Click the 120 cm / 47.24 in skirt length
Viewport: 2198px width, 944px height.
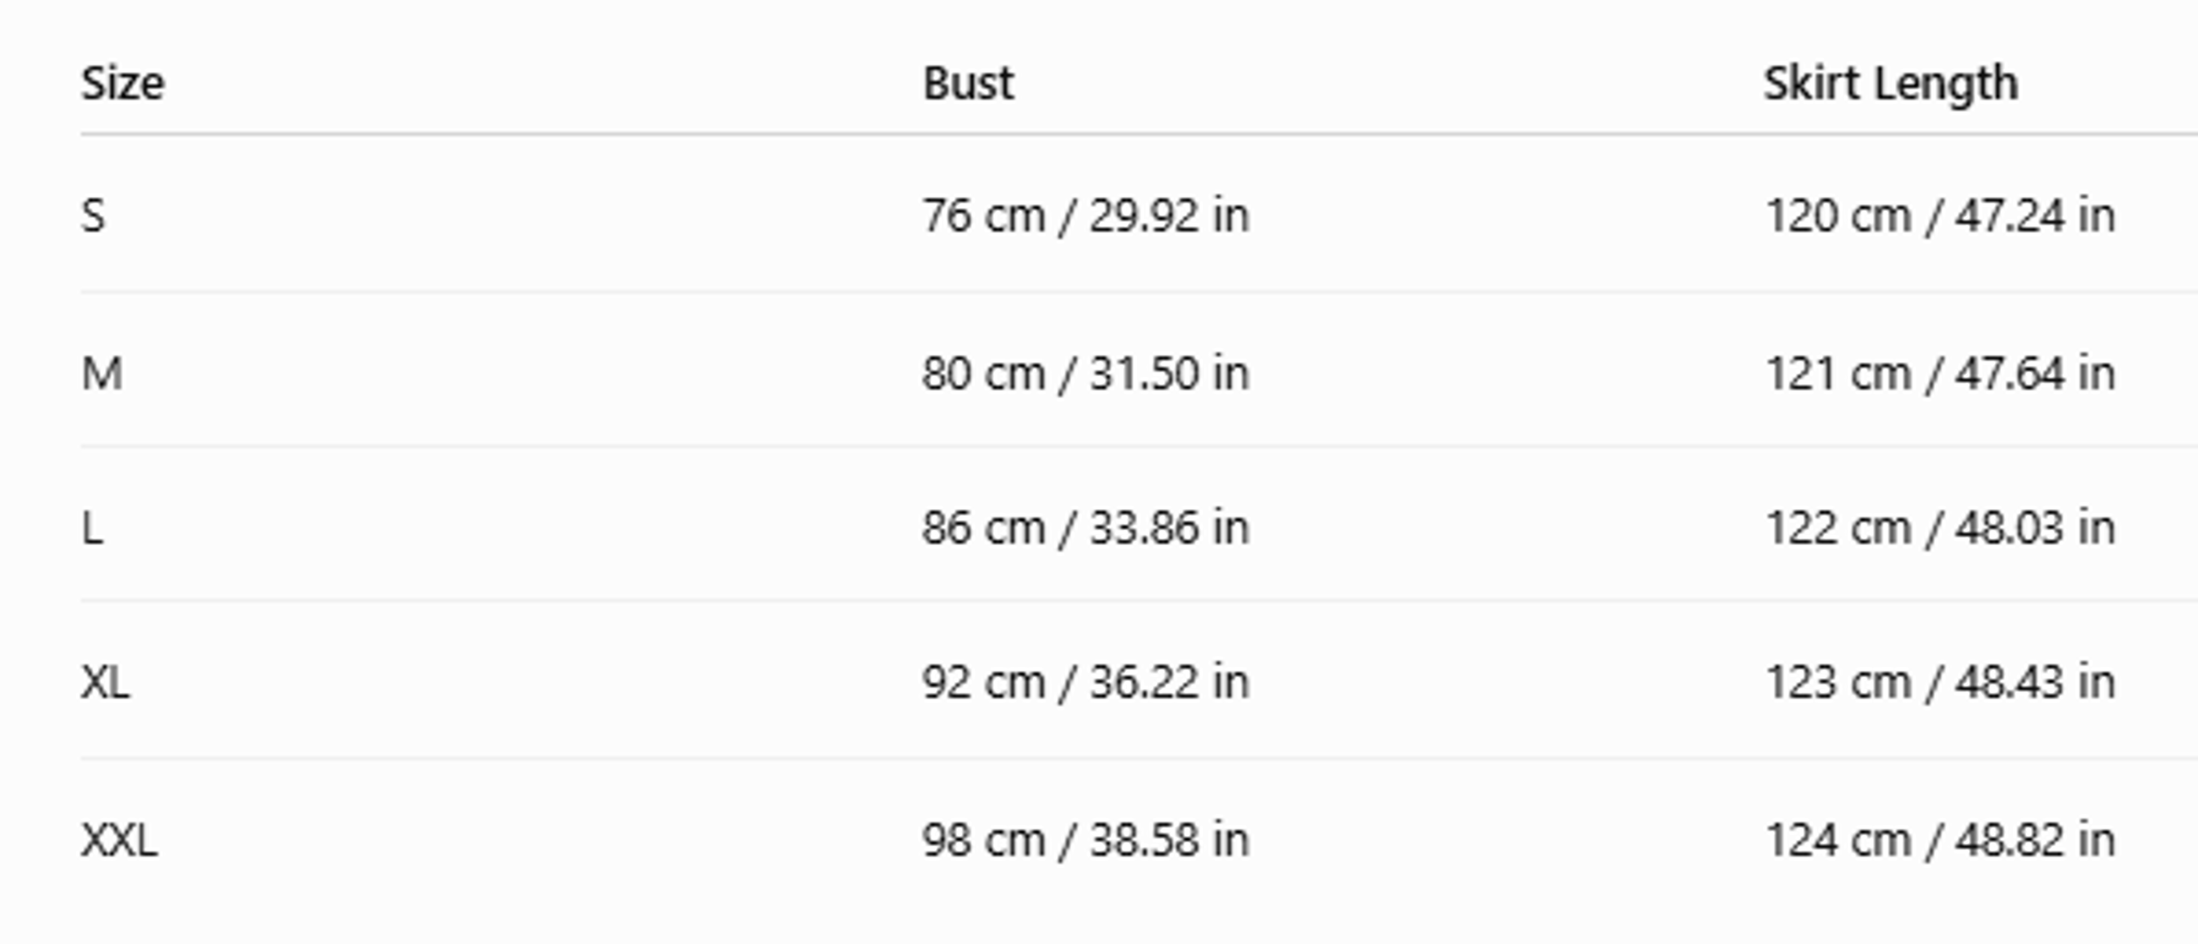pos(1940,216)
